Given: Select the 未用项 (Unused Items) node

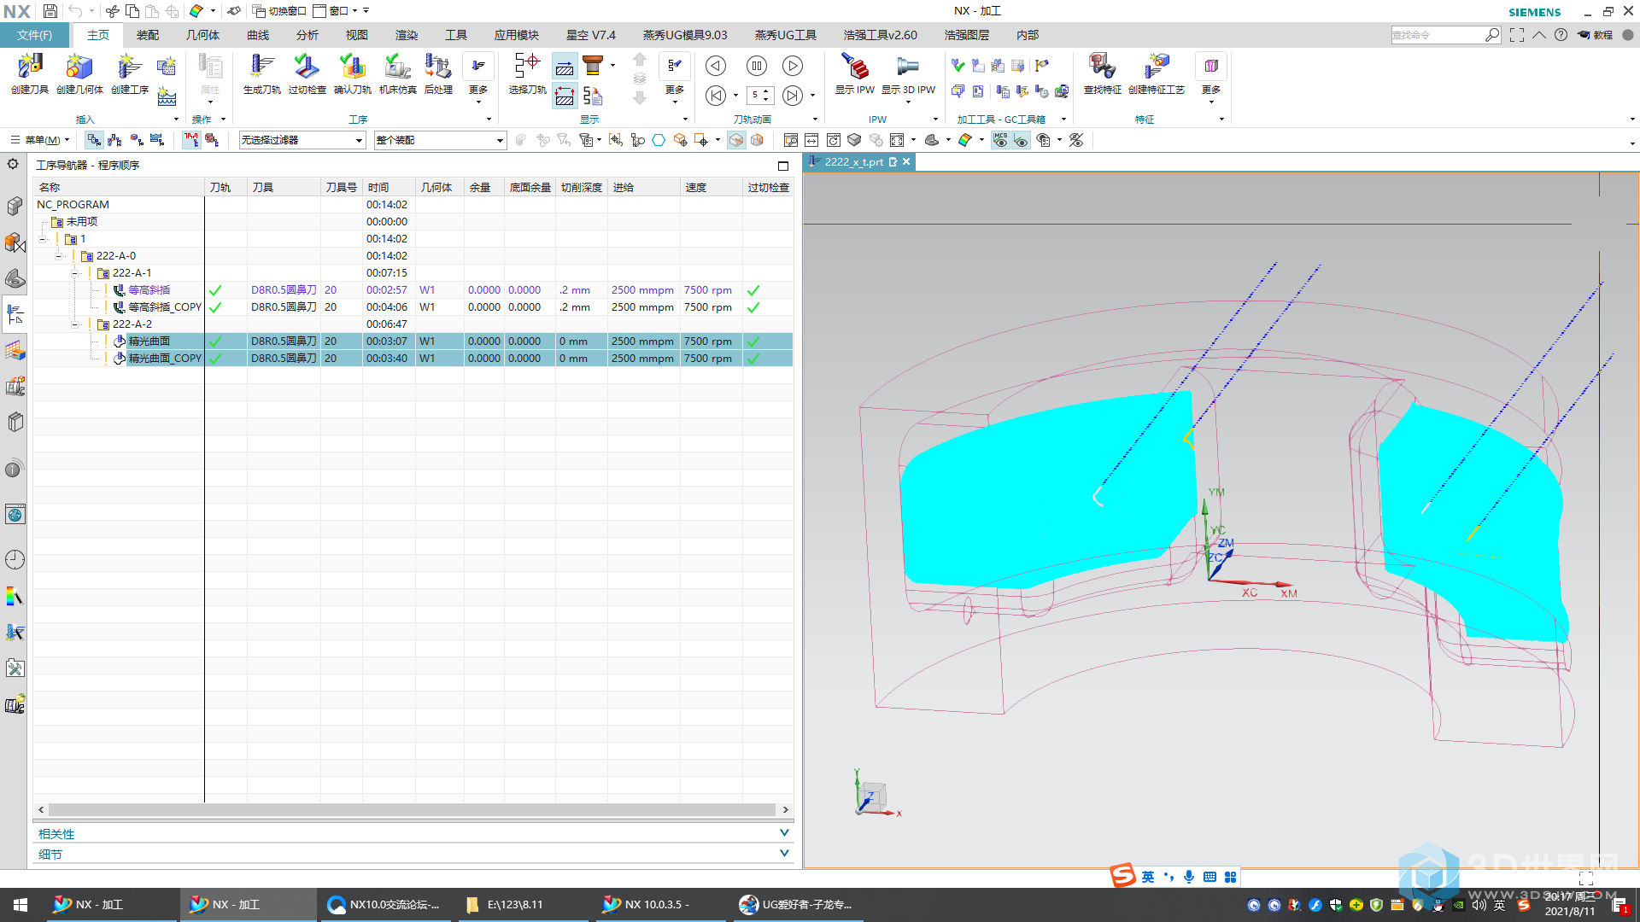Looking at the screenshot, I should pyautogui.click(x=81, y=222).
